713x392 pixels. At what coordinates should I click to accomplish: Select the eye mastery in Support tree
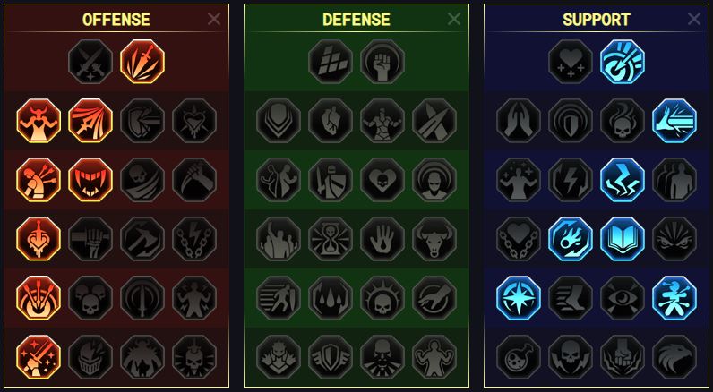[x=623, y=298]
